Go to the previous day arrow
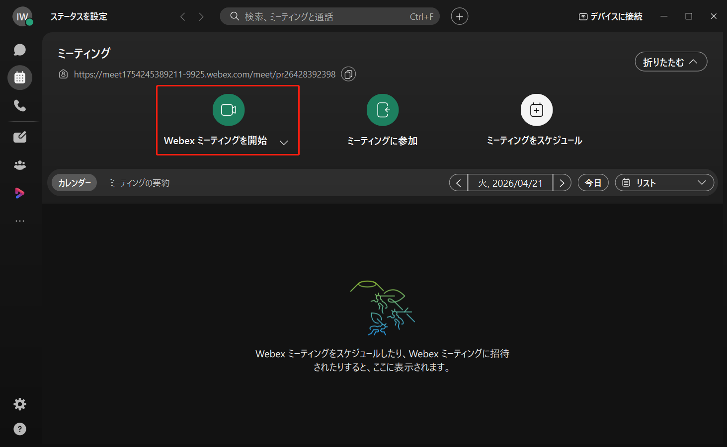This screenshot has width=727, height=447. (x=459, y=183)
